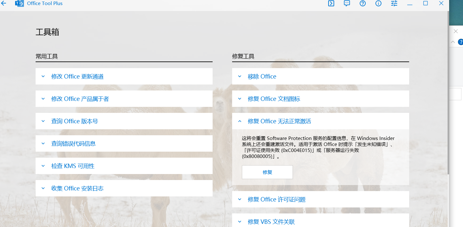463x227 pixels.
Task: Click the 修复 button
Action: coord(267,172)
